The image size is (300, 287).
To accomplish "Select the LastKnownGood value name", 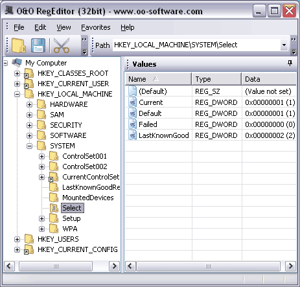I will click(164, 135).
